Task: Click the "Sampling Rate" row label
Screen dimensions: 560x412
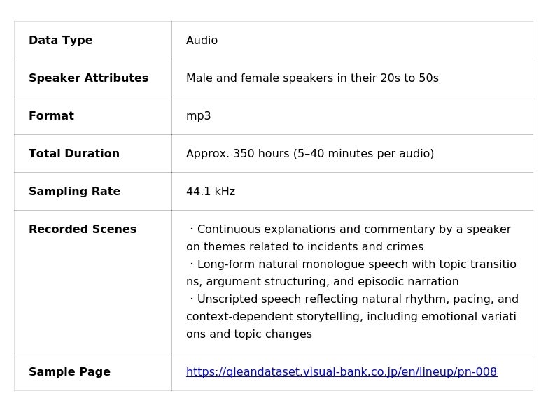Action: pos(74,192)
